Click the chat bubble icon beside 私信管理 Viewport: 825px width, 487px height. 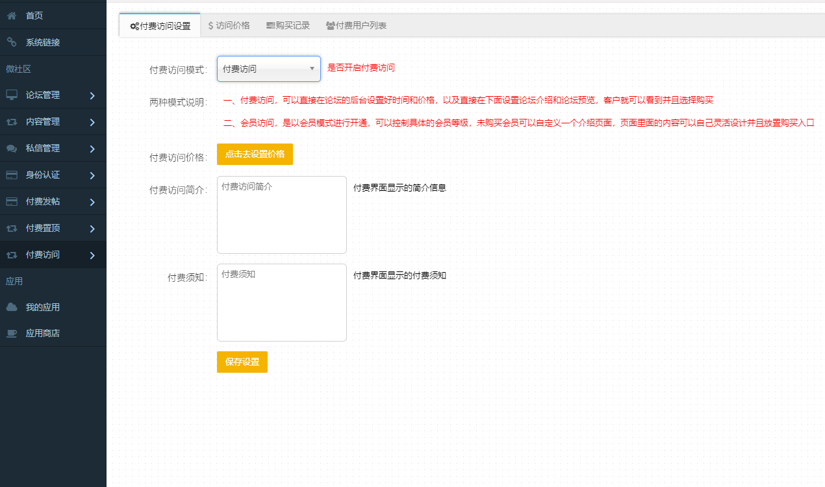(x=12, y=148)
